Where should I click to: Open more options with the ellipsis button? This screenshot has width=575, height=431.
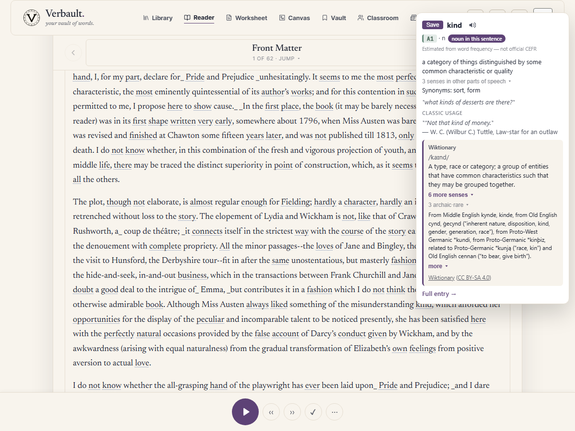[334, 412]
